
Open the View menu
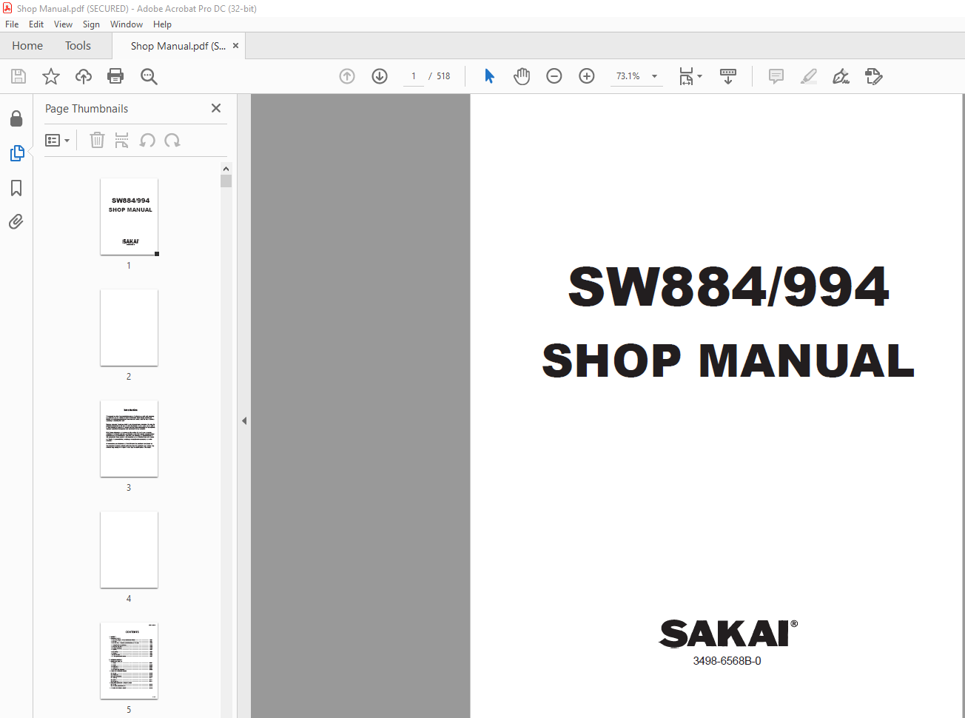click(x=63, y=24)
